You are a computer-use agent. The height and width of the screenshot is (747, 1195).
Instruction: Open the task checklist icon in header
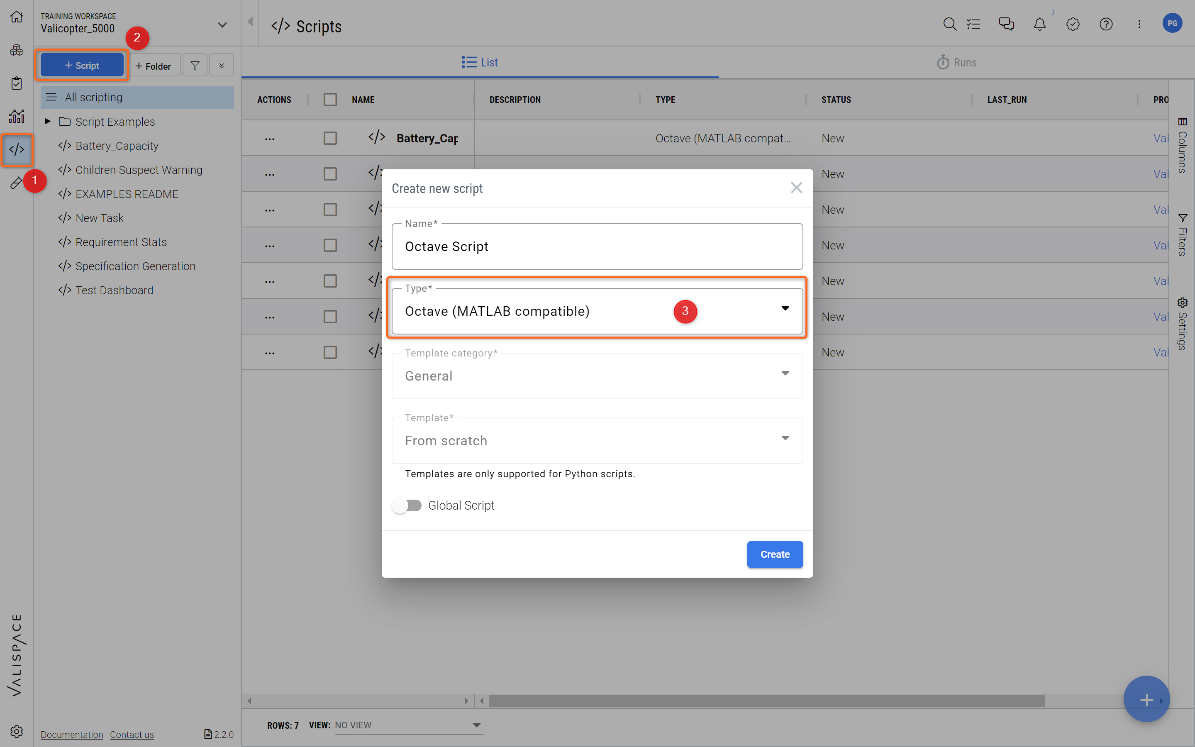(973, 24)
